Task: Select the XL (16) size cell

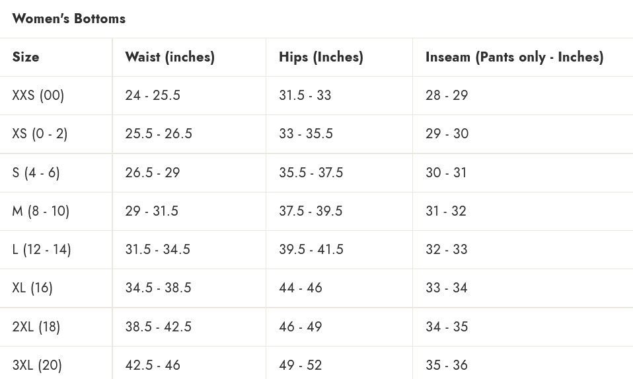Action: pyautogui.click(x=32, y=288)
